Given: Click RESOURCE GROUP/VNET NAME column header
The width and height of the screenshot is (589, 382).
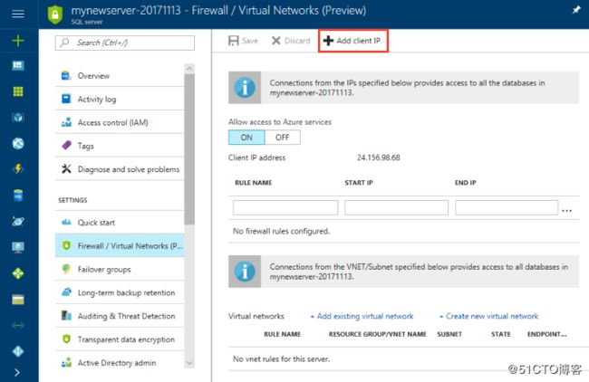Looking at the screenshot, I should [x=378, y=334].
